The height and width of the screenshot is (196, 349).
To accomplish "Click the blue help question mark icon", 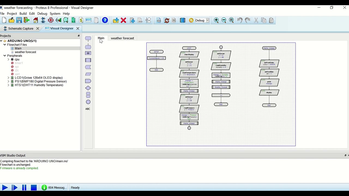I will pyautogui.click(x=105, y=20).
